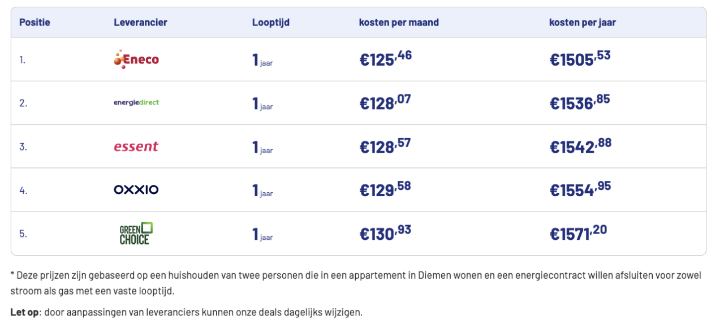The width and height of the screenshot is (724, 328).
Task: Select the Leverancier column header
Action: (x=140, y=23)
